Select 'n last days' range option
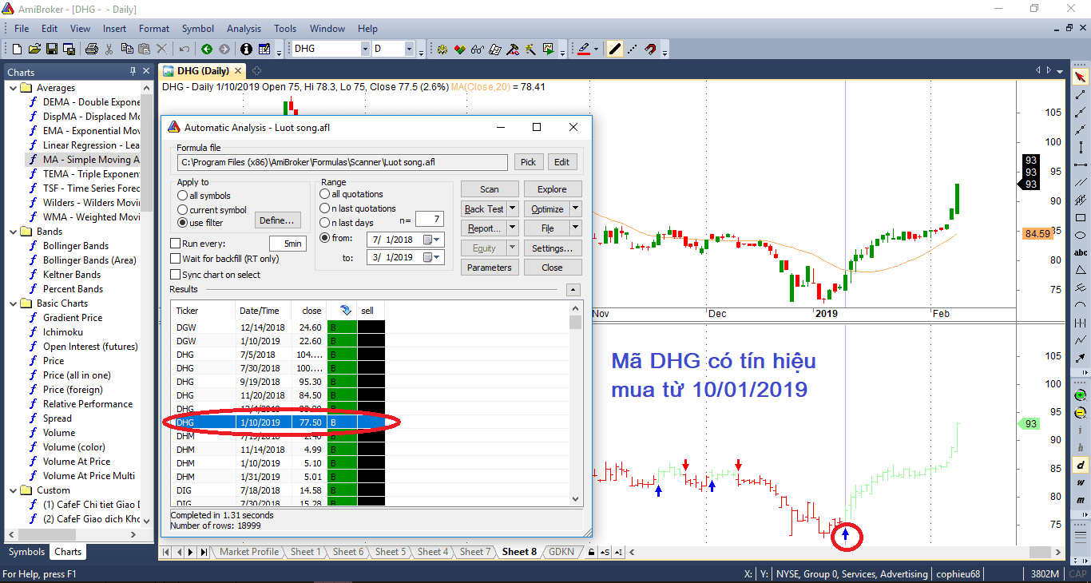 (x=324, y=223)
